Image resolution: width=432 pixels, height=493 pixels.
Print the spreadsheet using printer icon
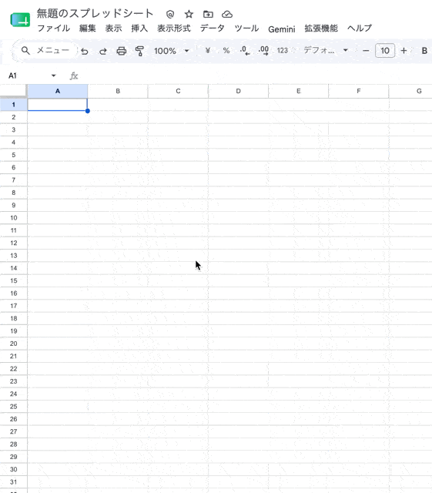click(122, 51)
